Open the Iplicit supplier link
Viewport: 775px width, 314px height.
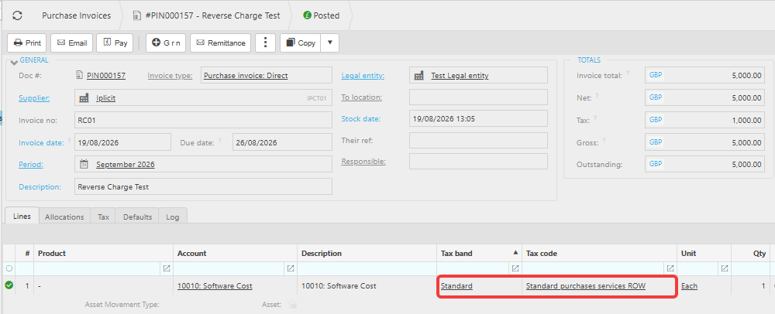(x=105, y=97)
